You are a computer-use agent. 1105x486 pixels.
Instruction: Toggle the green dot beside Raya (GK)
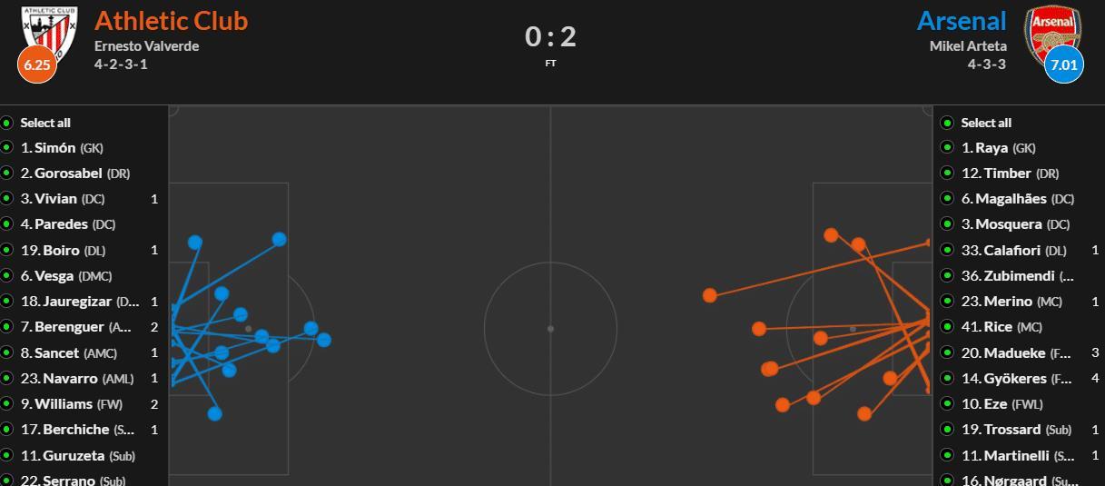point(948,148)
